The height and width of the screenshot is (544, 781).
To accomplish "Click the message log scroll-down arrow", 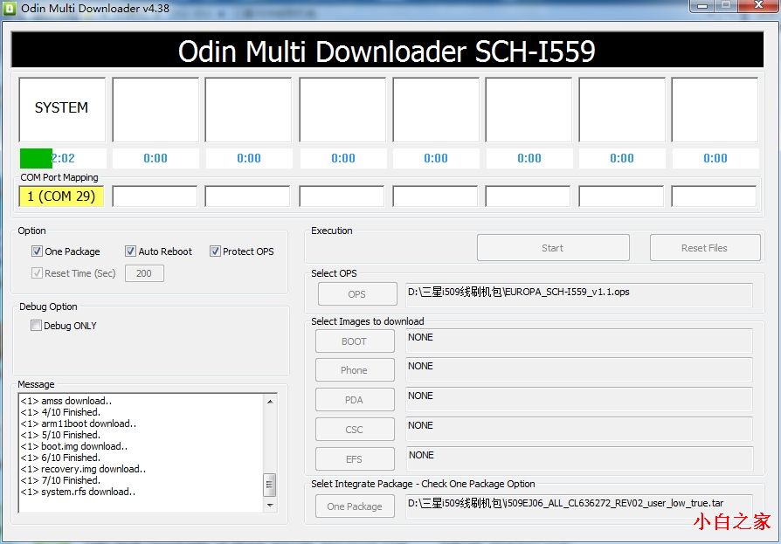I will (x=270, y=505).
